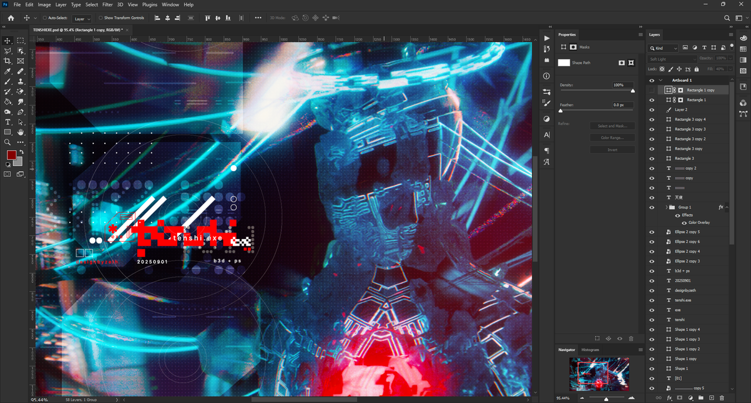This screenshot has height=403, width=751.
Task: Click the Density slider handle
Action: [x=632, y=91]
